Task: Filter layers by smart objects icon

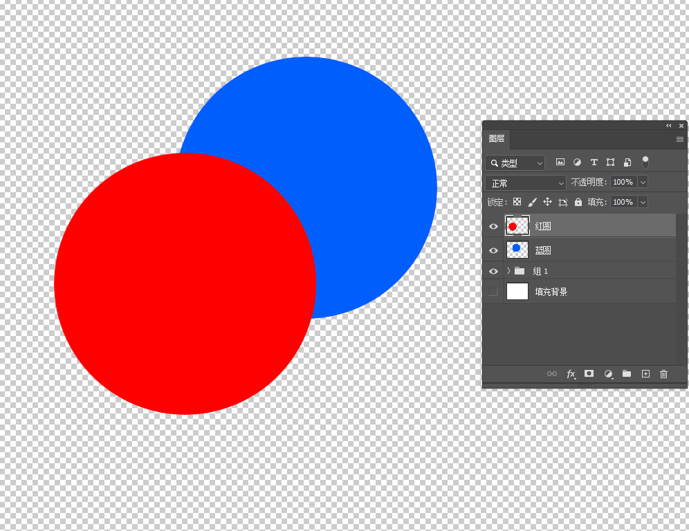Action: point(627,162)
